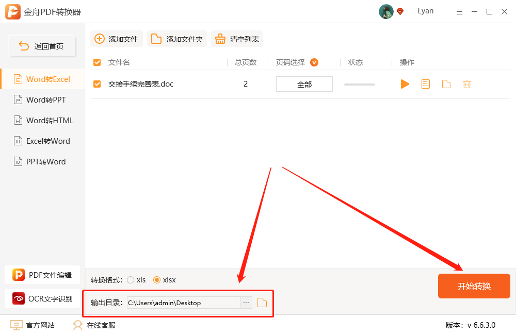
Task: Click the 输出目录 label
Action: pos(107,303)
